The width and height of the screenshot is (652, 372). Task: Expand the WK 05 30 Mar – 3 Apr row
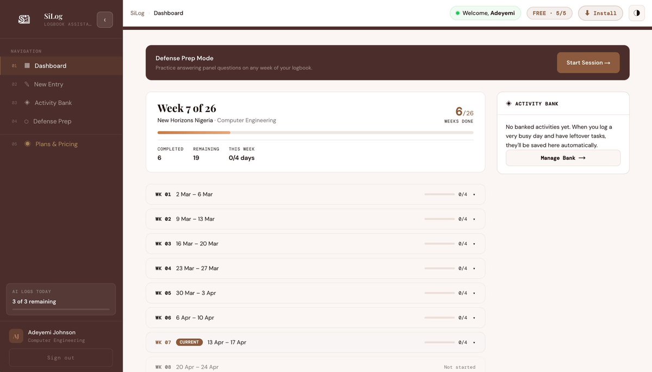tap(315, 293)
